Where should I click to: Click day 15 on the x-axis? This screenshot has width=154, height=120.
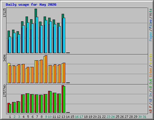(x=72, y=117)
